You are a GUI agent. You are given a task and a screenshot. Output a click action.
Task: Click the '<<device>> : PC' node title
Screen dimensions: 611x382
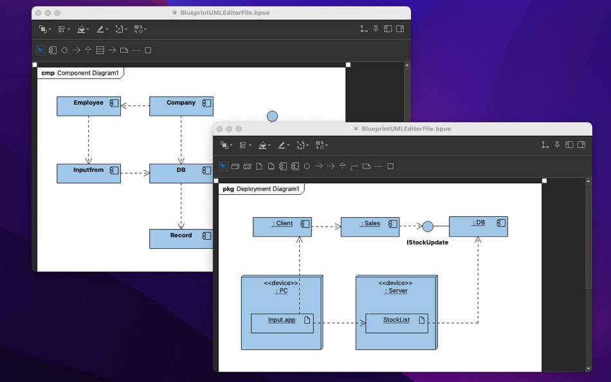coord(281,287)
